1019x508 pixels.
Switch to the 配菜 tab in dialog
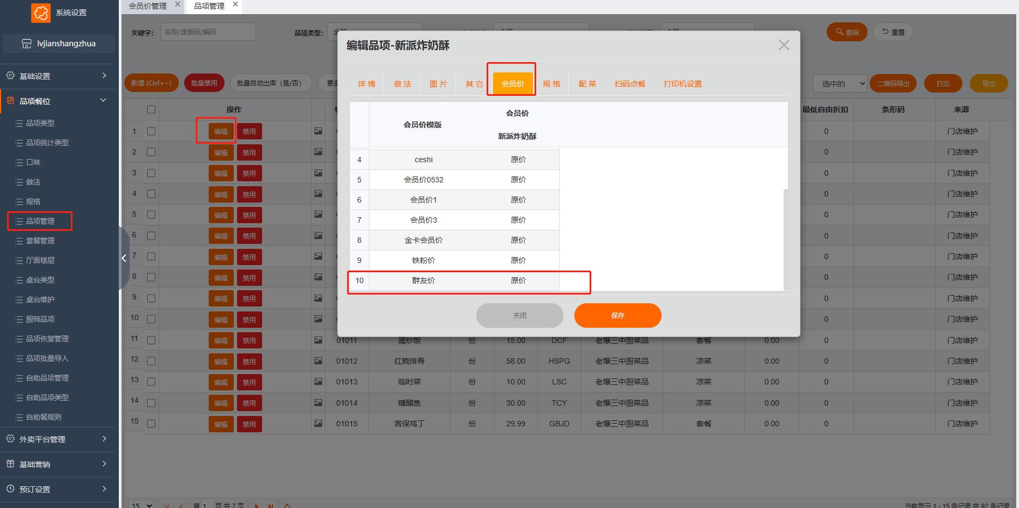[587, 84]
